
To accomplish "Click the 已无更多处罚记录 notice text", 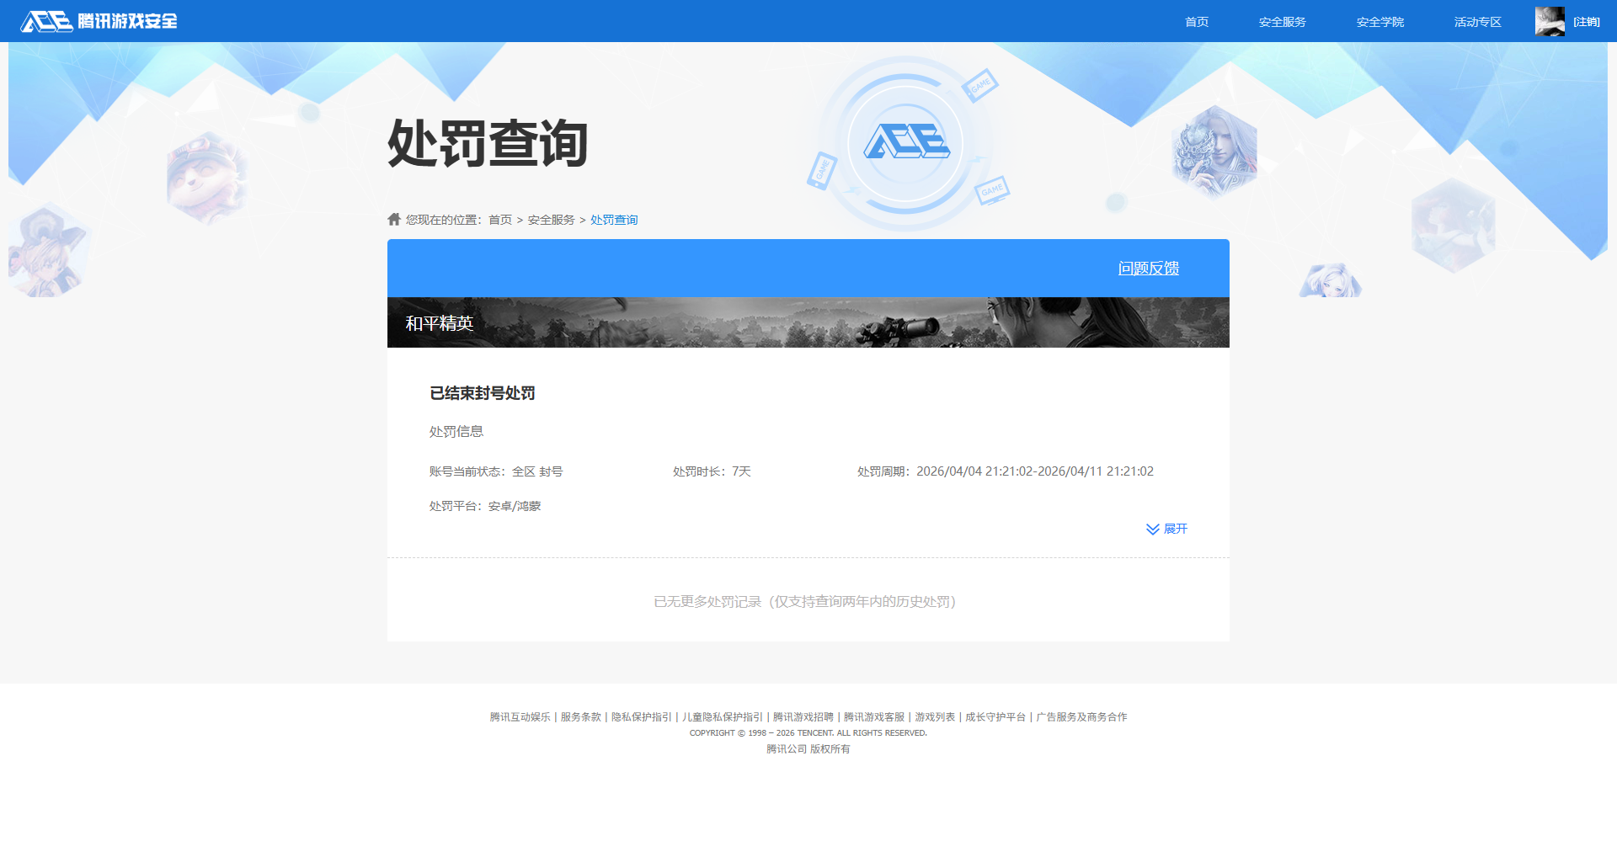I will tap(805, 601).
